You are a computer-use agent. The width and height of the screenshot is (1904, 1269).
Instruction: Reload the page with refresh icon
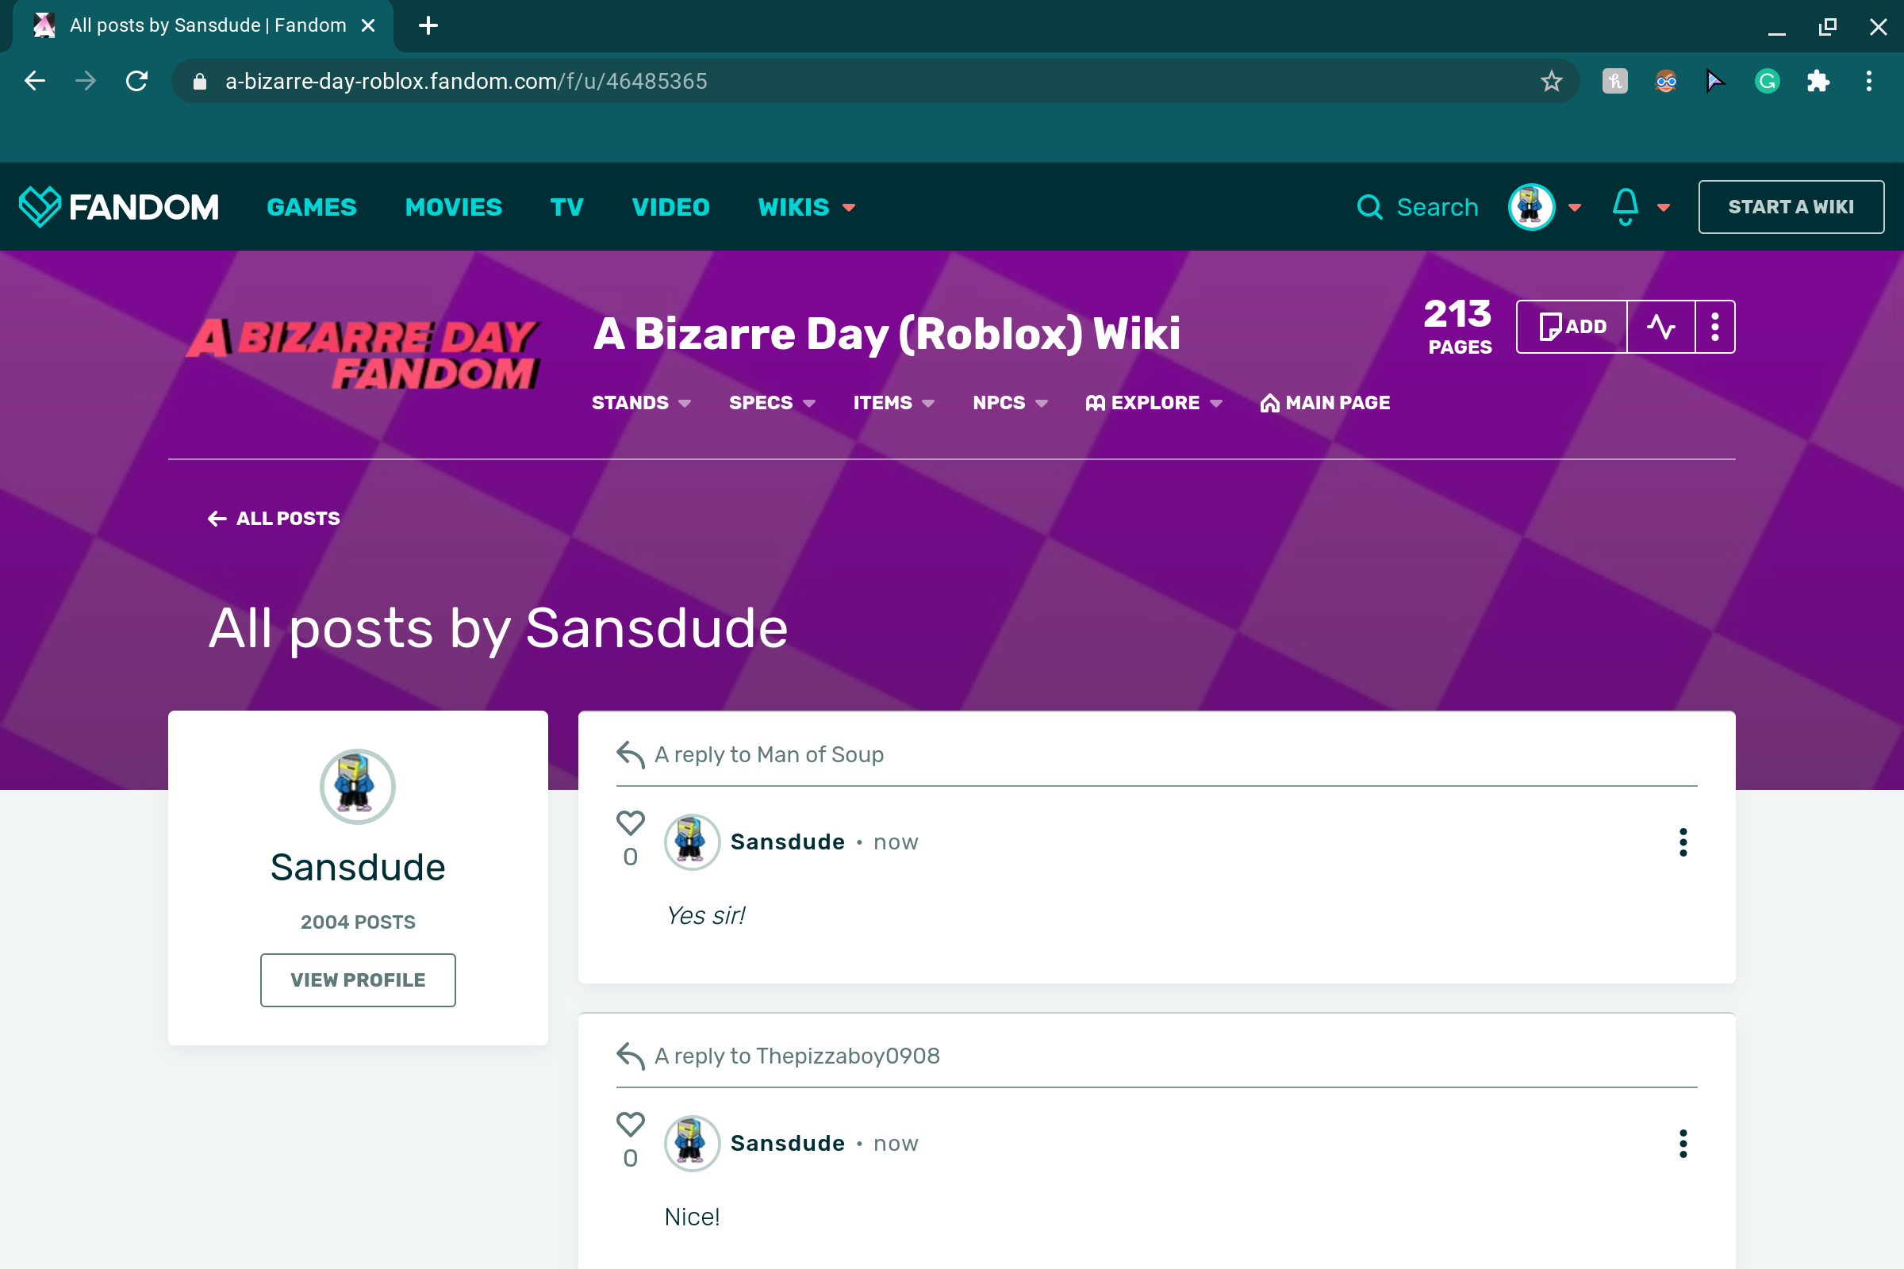click(136, 81)
